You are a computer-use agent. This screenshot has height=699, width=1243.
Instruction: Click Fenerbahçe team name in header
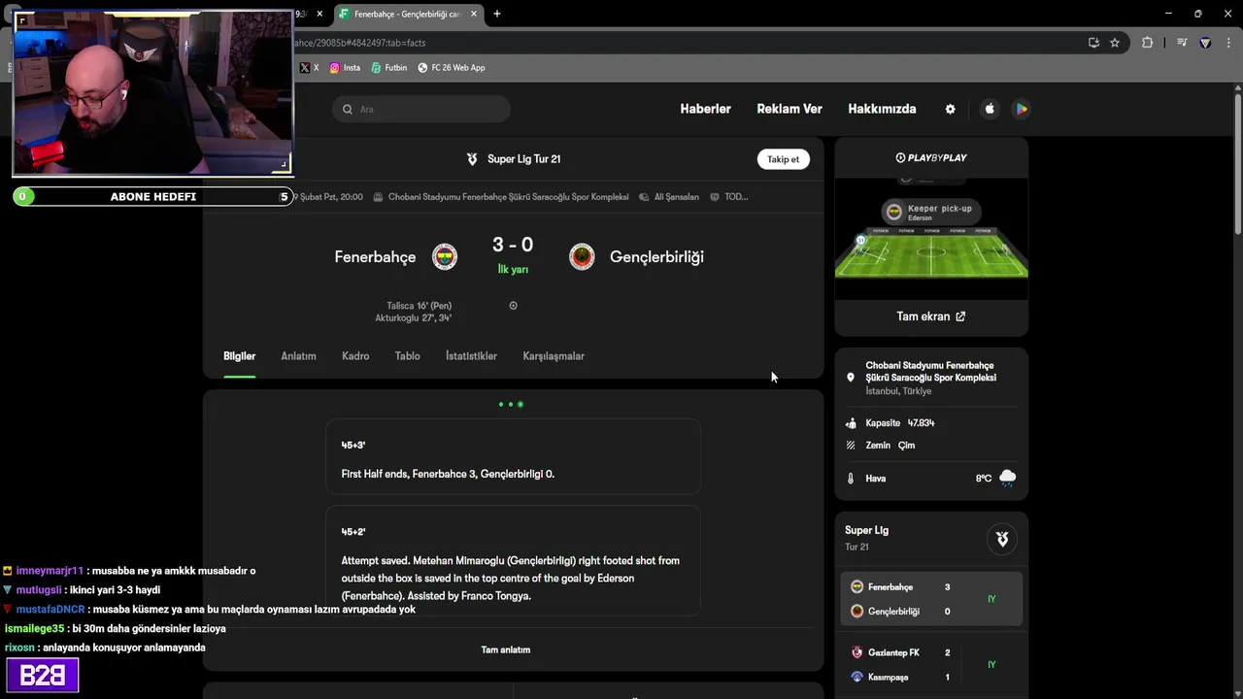[x=375, y=257]
